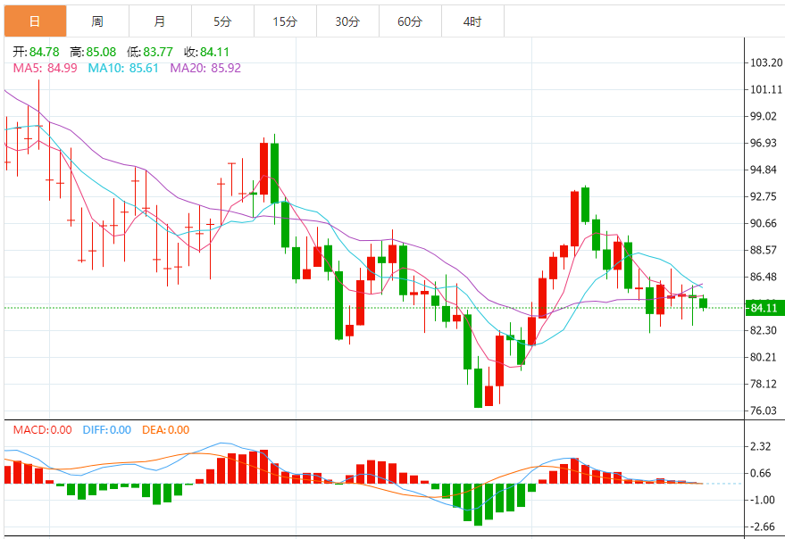Open the 60分 interval tab
Viewport: 785px width, 539px height.
tap(411, 21)
